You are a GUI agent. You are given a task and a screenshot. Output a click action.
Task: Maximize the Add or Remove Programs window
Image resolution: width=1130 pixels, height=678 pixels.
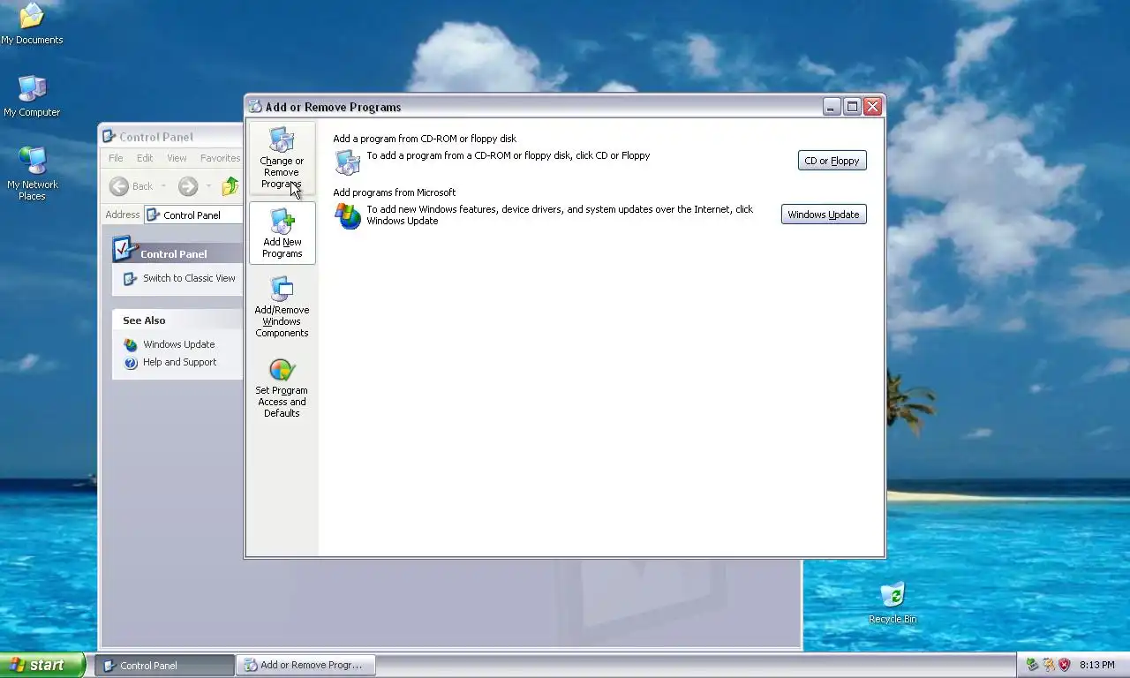click(x=852, y=107)
